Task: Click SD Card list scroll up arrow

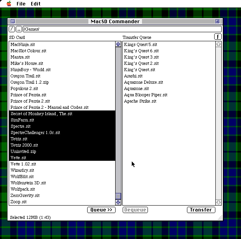Action: [118, 44]
